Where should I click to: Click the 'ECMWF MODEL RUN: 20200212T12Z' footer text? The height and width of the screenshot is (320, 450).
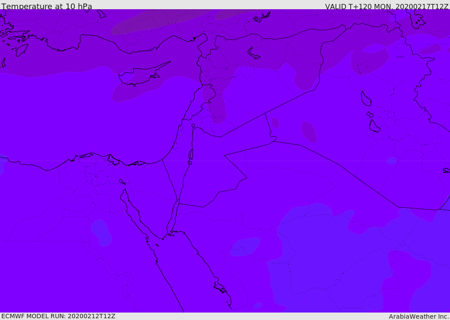click(x=58, y=316)
